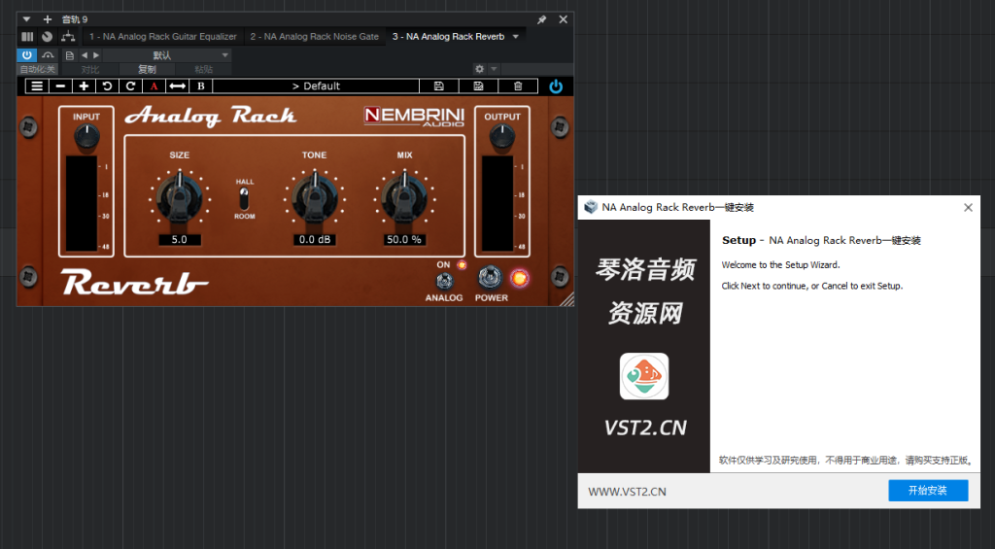Switch to NA Analog Rack Guitar Equalizer tab
Screen dimensions: 995x549
[163, 37]
